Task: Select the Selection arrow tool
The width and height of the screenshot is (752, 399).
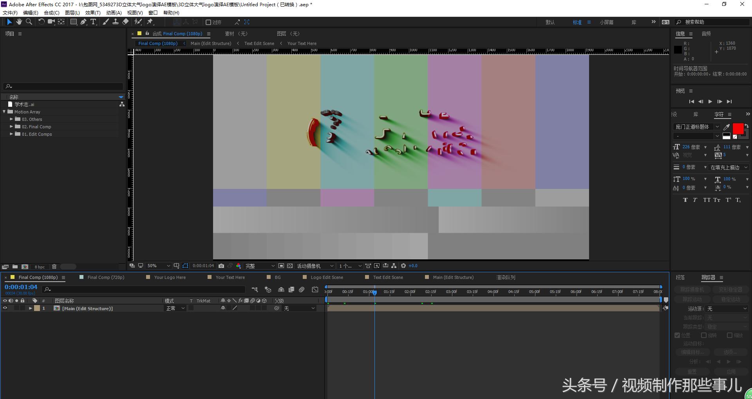Action: (x=9, y=22)
